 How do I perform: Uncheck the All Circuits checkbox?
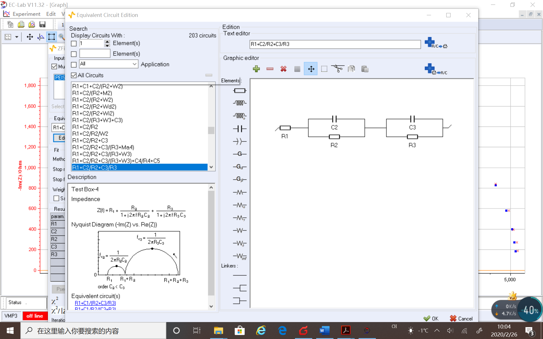[74, 75]
